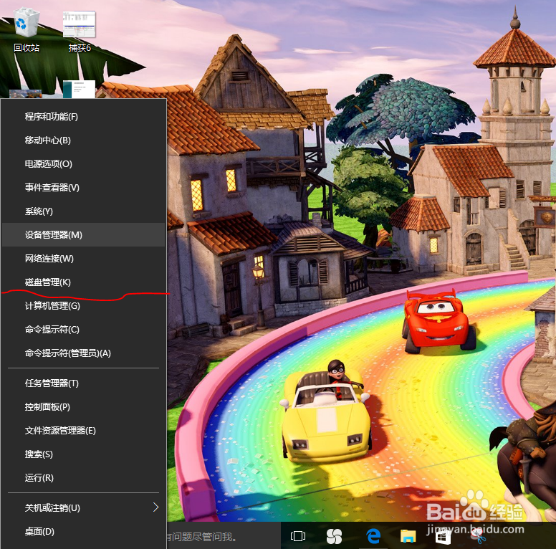Open the Snipping Tool scissors icon
The image size is (556, 549).
pos(478,536)
